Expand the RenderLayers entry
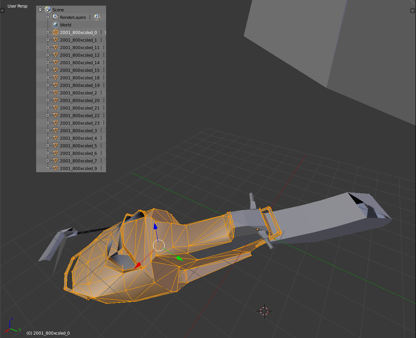This screenshot has width=416, height=338. pos(48,17)
